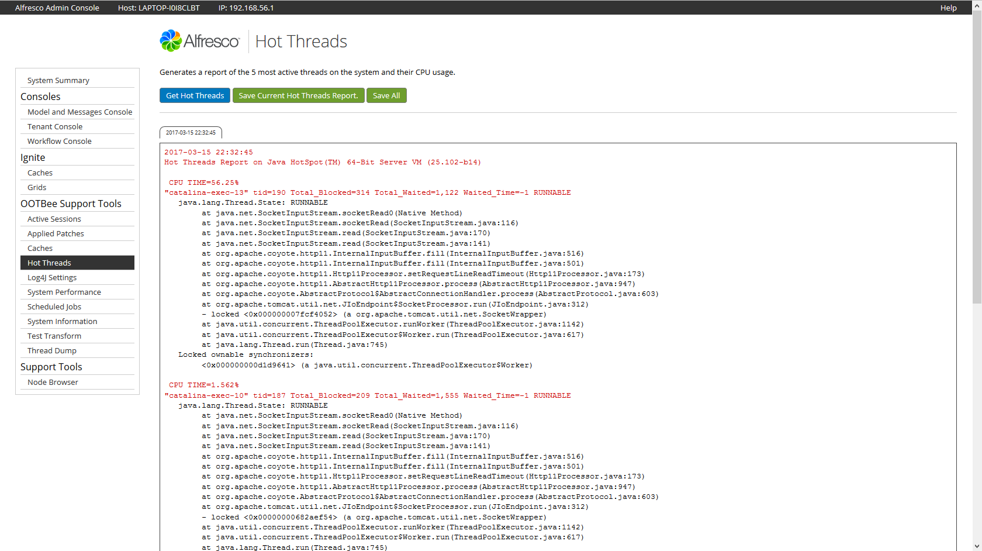Click the Support Tools section heading
The height and width of the screenshot is (551, 982).
(51, 367)
